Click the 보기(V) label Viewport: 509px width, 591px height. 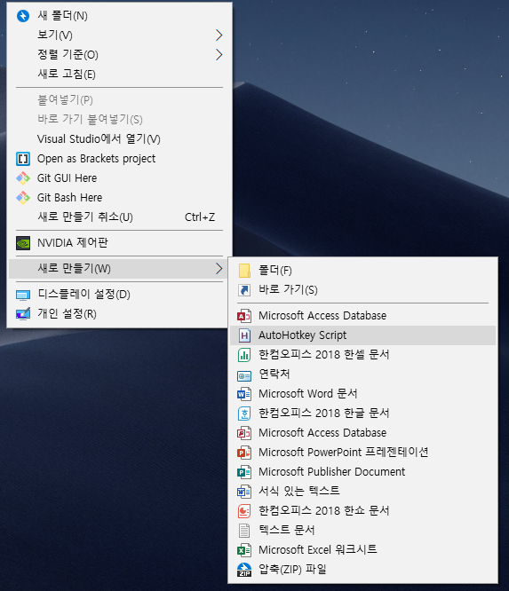(x=55, y=35)
